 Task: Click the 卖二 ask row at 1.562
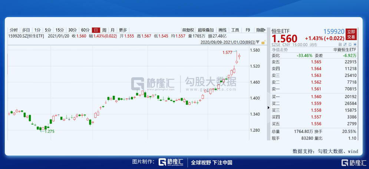314,82
